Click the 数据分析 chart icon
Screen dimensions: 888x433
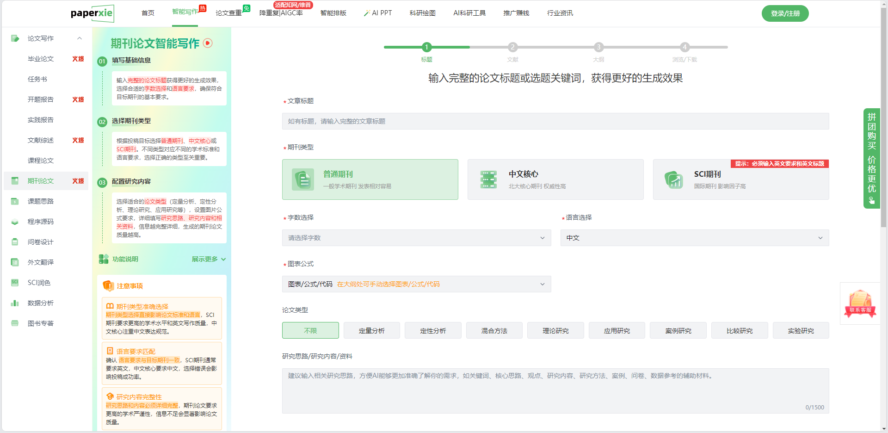[15, 303]
